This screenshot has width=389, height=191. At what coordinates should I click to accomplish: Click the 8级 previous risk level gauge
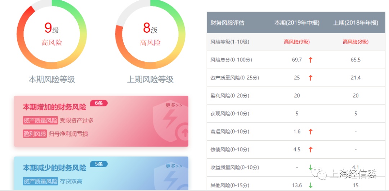[x=150, y=35]
